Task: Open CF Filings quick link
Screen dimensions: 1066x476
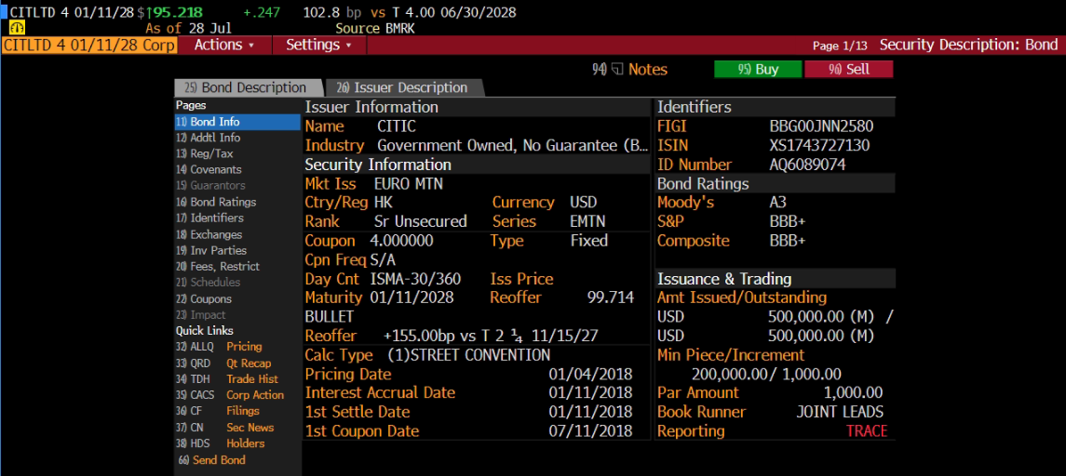Action: coord(218,411)
